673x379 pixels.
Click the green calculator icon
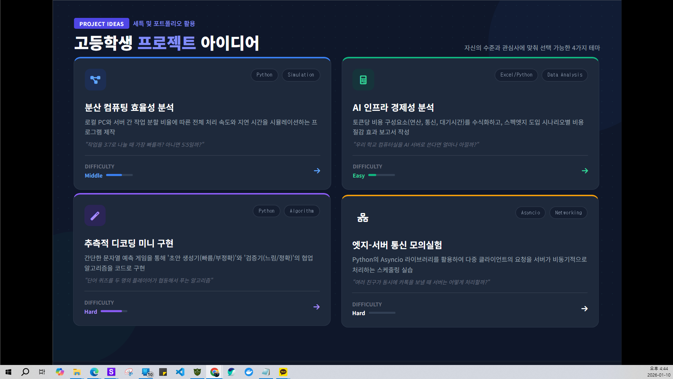pyautogui.click(x=363, y=80)
